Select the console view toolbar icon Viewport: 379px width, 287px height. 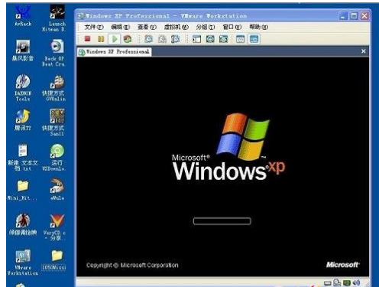click(x=254, y=39)
